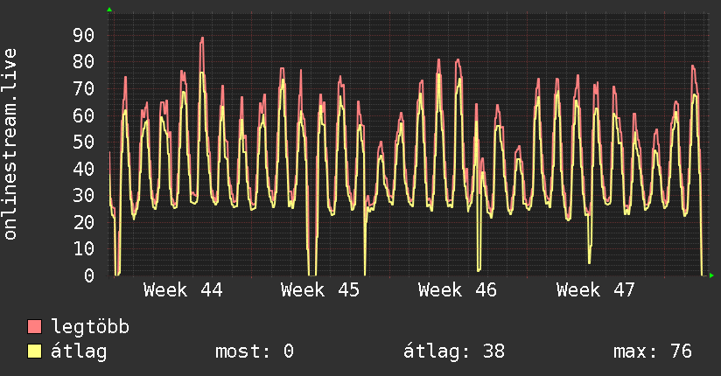721x376 pixels.
Task: Click the 'max: 76' statistic text
Action: tap(653, 352)
